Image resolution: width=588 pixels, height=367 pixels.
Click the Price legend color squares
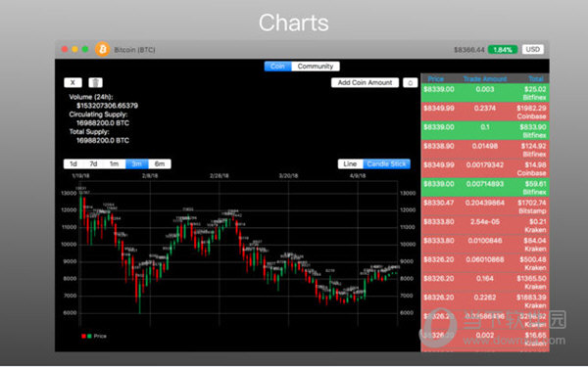86,336
